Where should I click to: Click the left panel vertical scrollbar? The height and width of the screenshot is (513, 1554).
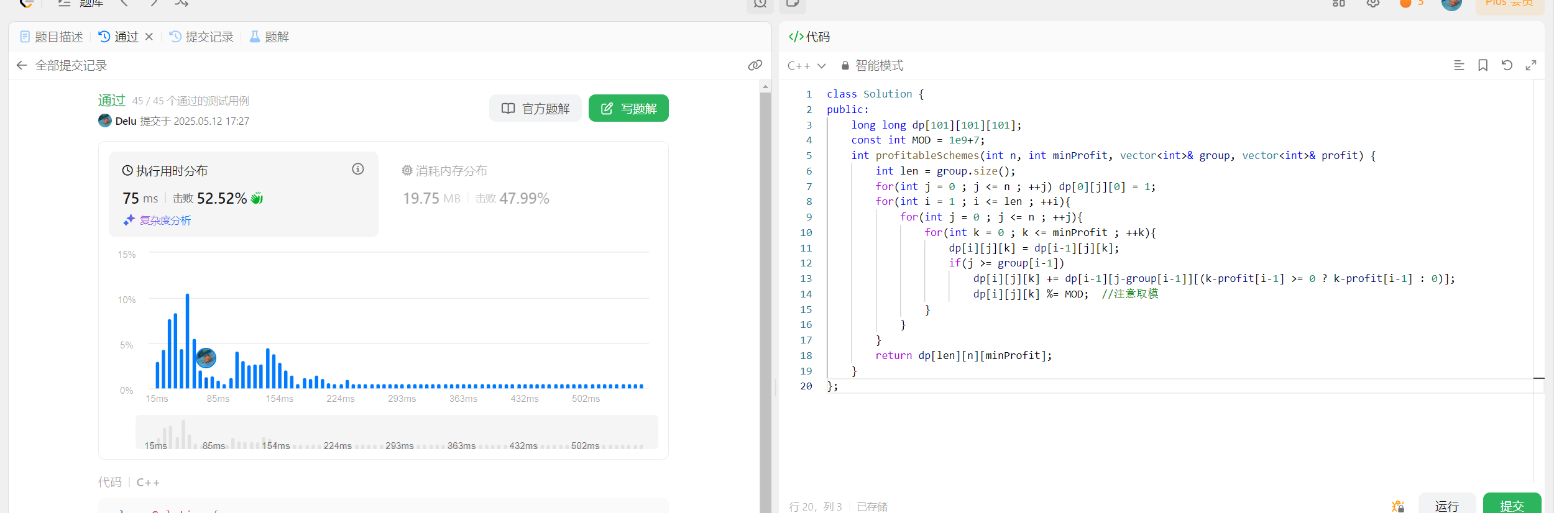tap(765, 302)
